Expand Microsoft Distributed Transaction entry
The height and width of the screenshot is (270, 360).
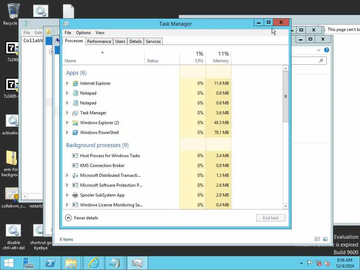pos(67,175)
